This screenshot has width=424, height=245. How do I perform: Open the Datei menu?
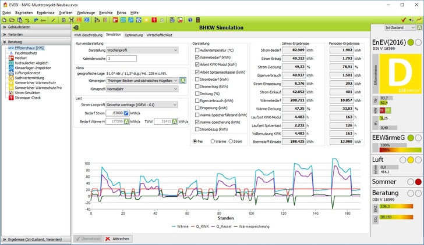tap(7, 13)
